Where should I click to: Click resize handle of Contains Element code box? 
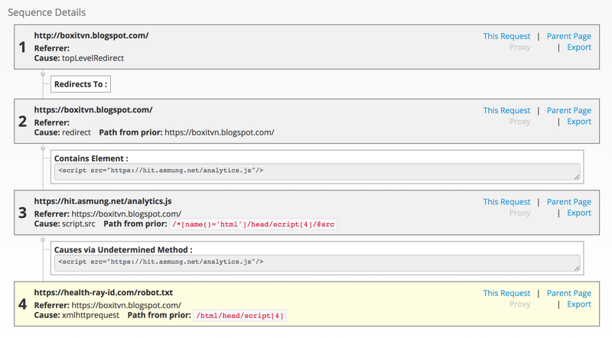tap(577, 177)
